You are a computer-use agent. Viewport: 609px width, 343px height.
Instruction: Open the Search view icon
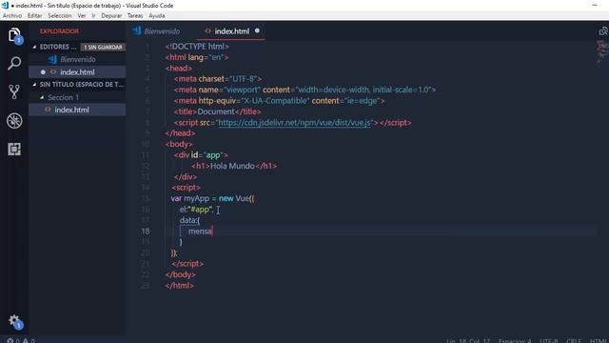click(14, 64)
